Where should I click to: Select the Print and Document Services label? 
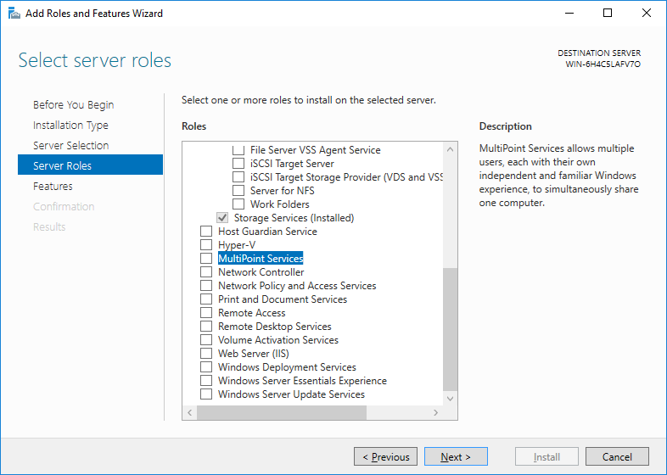(x=283, y=299)
